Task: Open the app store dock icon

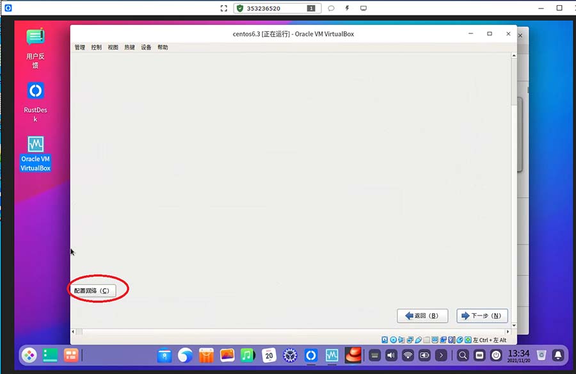Action: (206, 355)
